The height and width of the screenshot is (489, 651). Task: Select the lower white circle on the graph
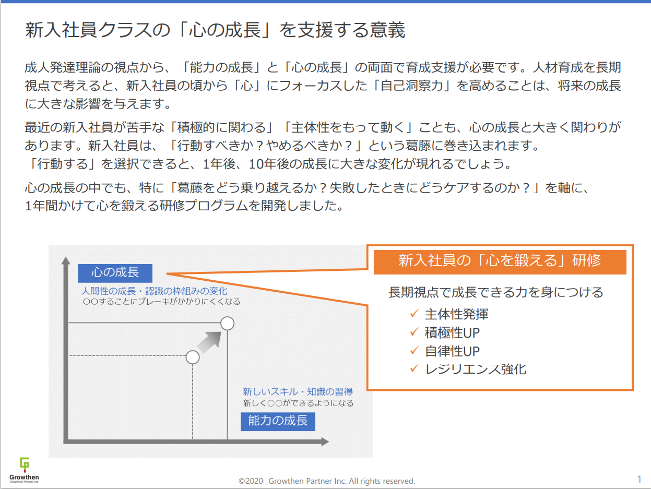point(193,357)
